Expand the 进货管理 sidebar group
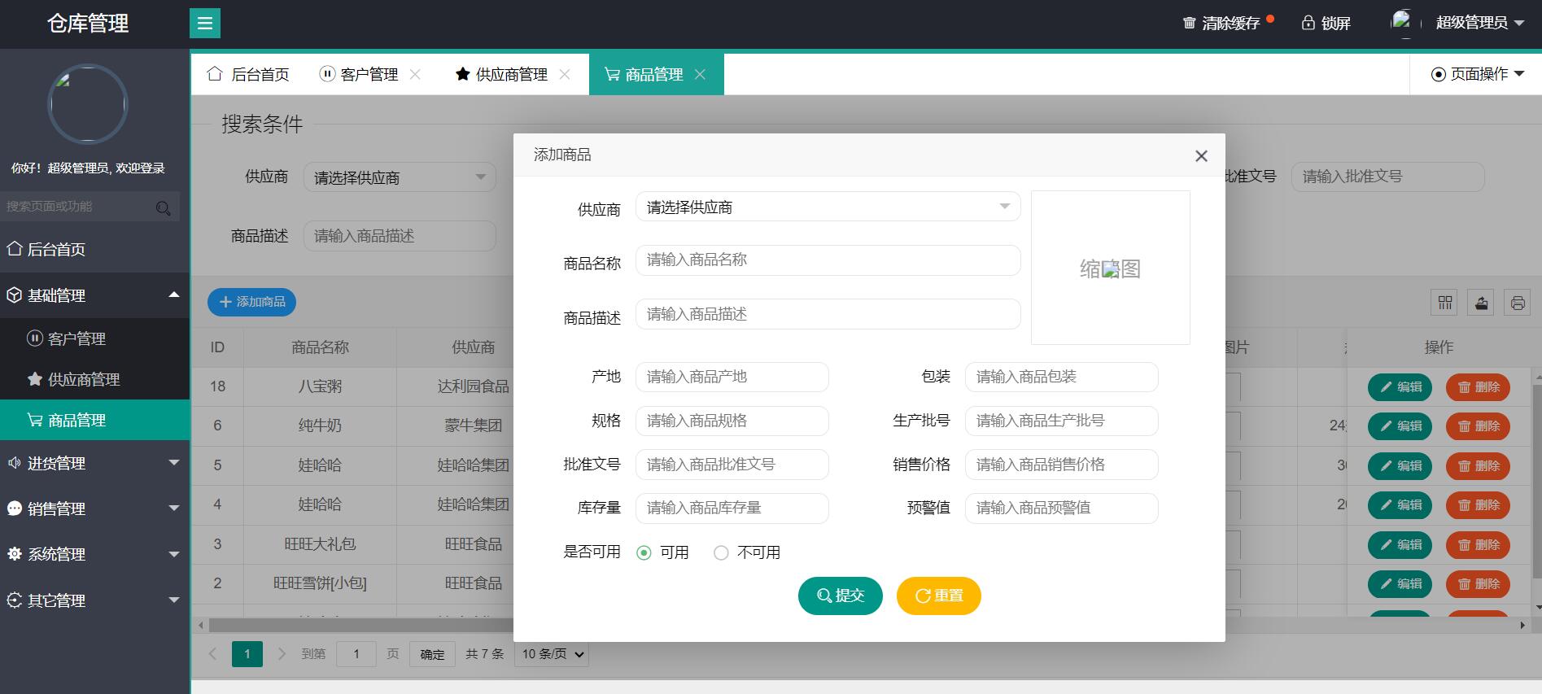 tap(94, 463)
